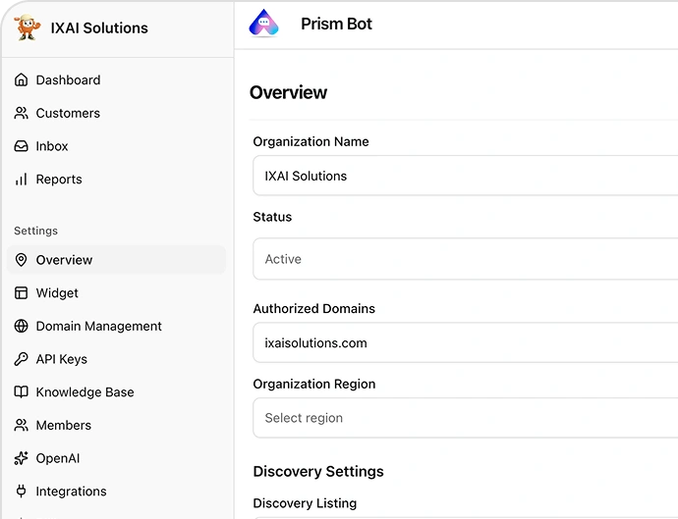Go to the Customers page

point(116,113)
